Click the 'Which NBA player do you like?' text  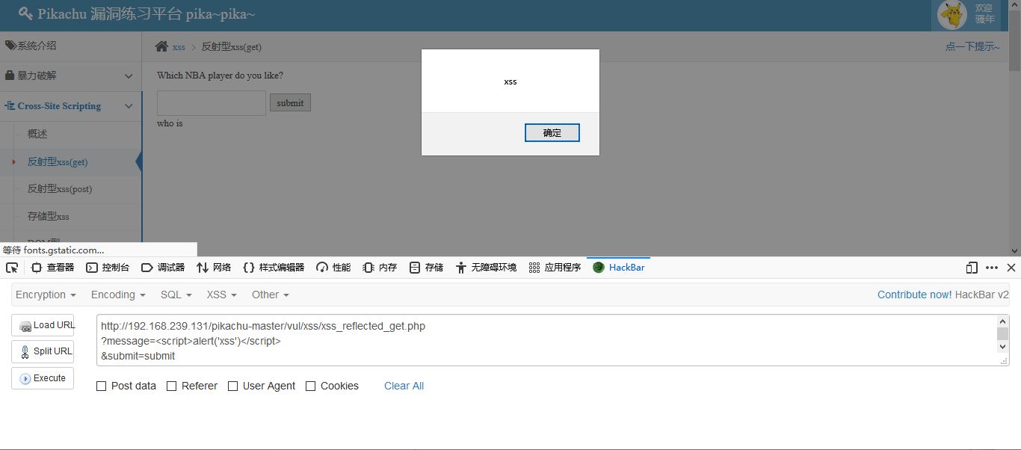click(220, 75)
